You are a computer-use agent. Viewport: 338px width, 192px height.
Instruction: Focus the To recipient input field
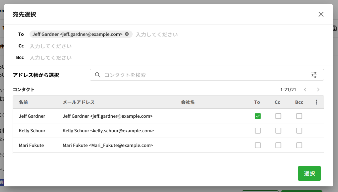pyautogui.click(x=199, y=34)
